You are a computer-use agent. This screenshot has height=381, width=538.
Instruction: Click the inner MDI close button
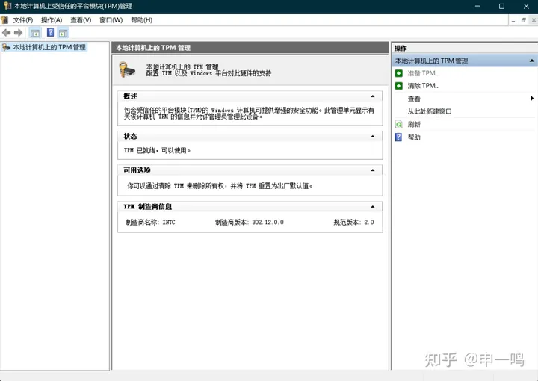(x=534, y=20)
